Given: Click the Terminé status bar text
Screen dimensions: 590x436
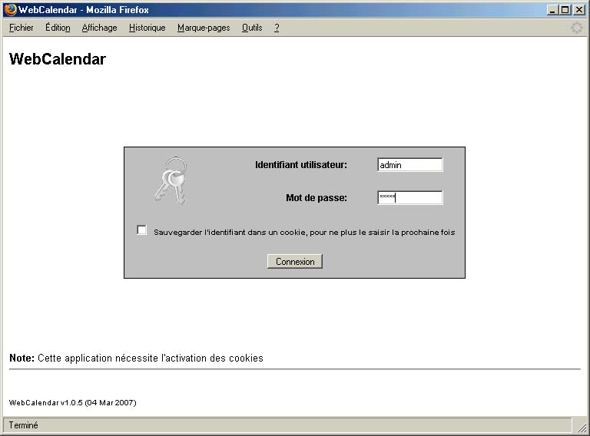Looking at the screenshot, I should pyautogui.click(x=23, y=425).
